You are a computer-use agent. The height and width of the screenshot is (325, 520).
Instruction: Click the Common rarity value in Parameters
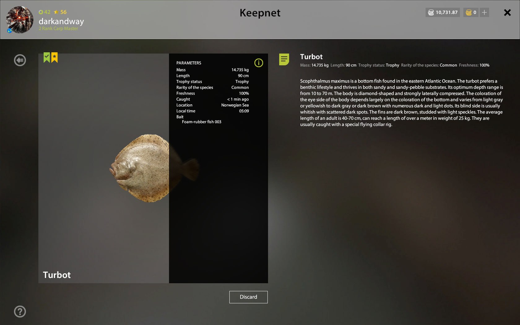[x=240, y=87]
